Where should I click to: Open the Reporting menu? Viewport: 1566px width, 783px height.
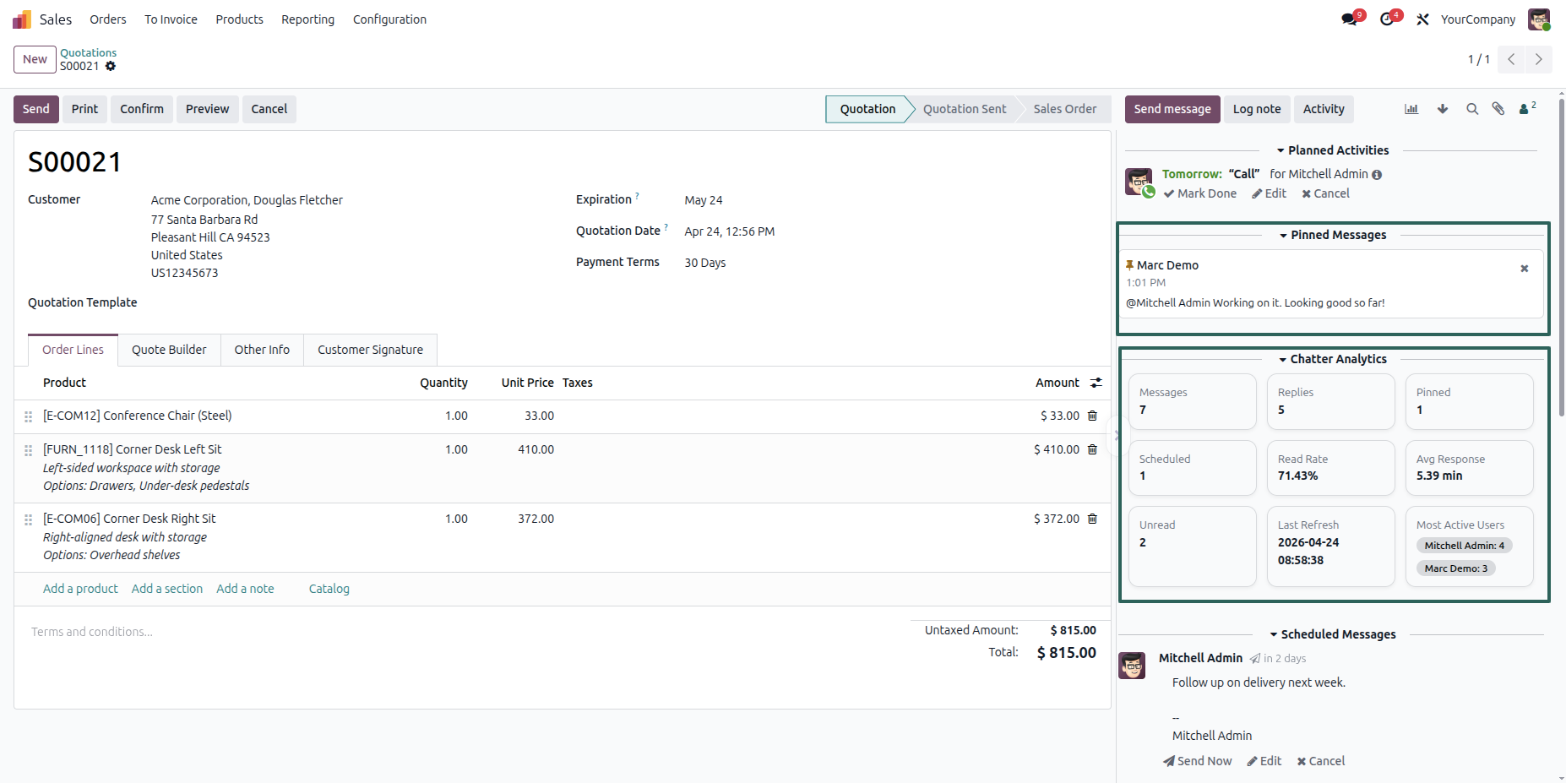point(307,19)
